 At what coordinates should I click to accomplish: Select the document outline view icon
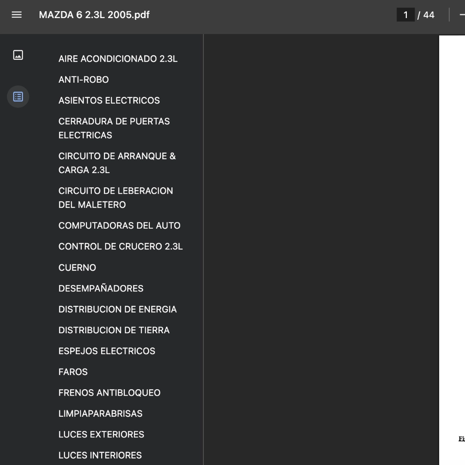pos(18,97)
